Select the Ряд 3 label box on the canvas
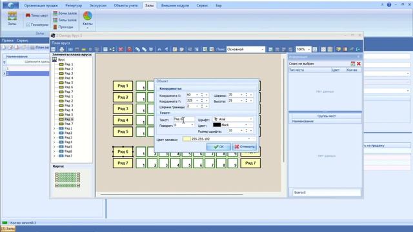413x232 pixels. (123, 109)
